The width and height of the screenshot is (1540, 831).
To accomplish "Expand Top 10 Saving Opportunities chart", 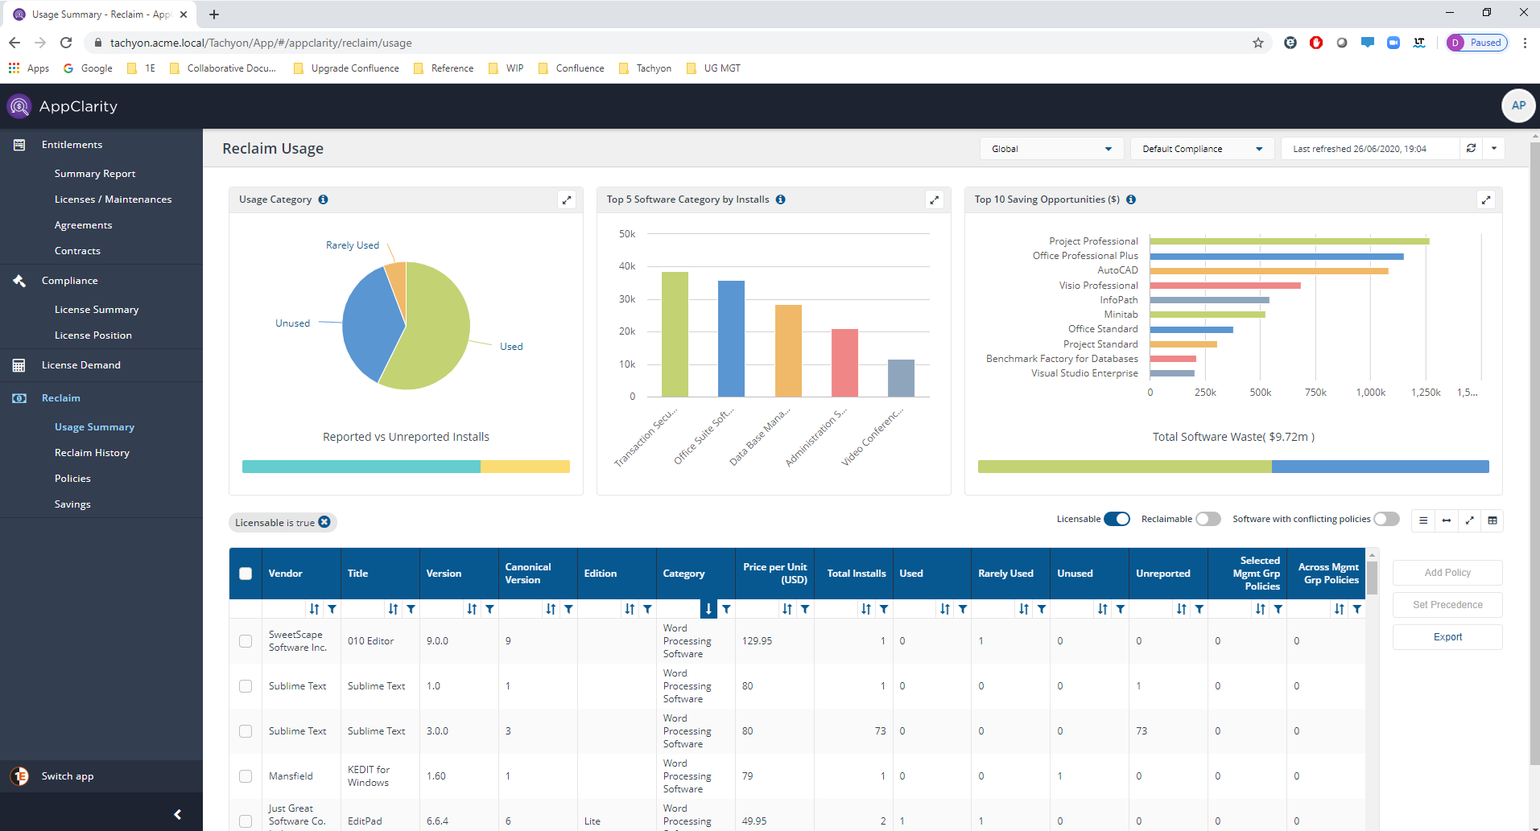I will tap(1486, 200).
